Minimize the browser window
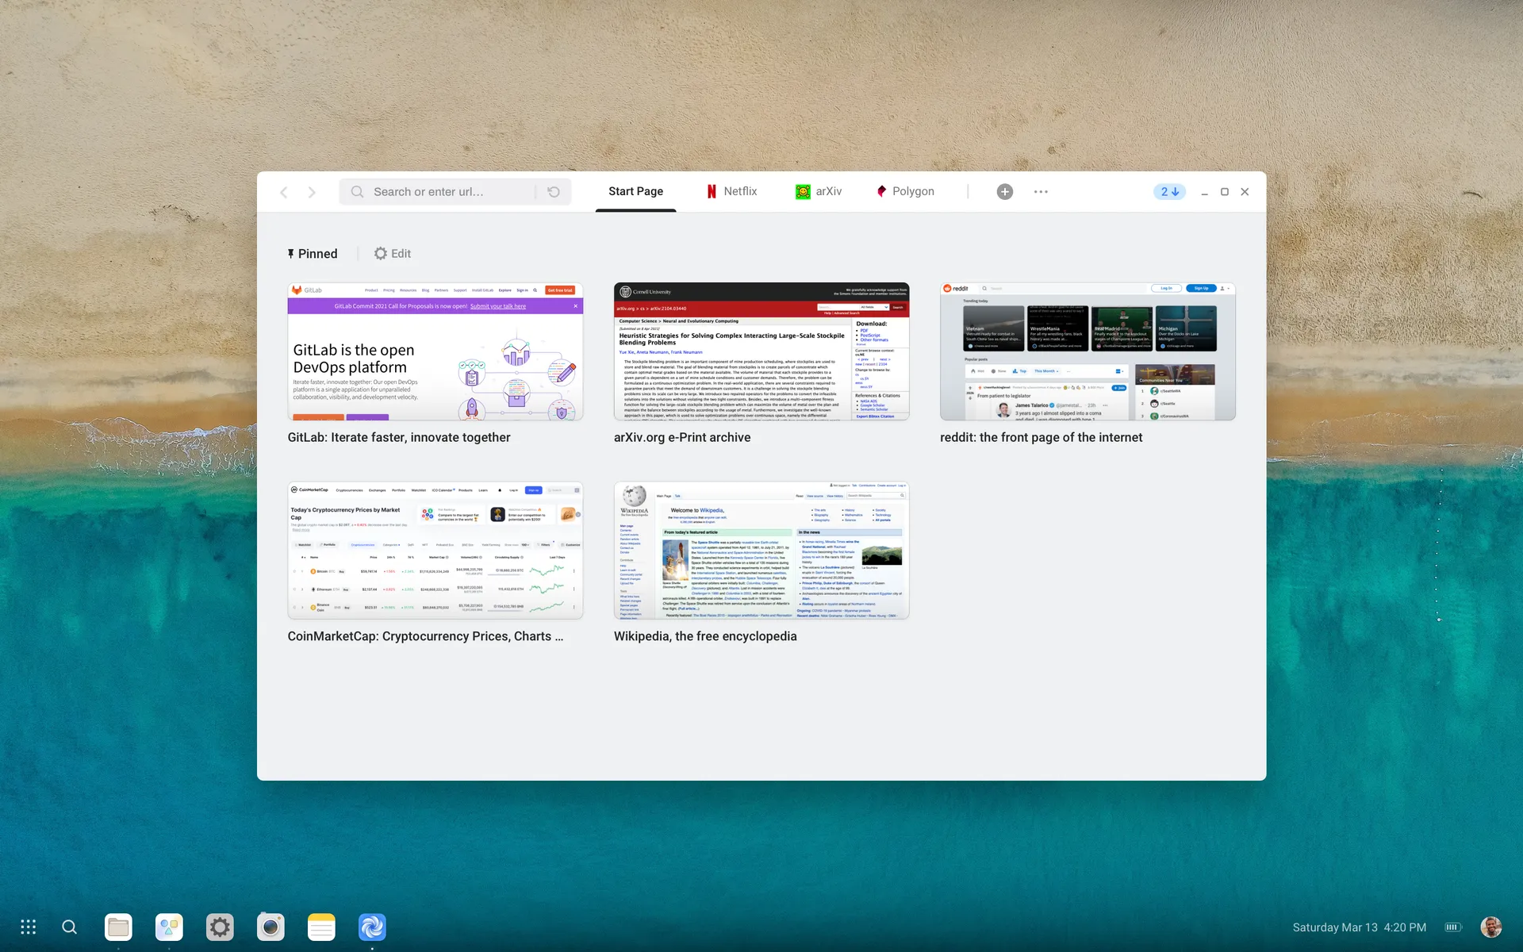The width and height of the screenshot is (1523, 952). click(x=1204, y=192)
